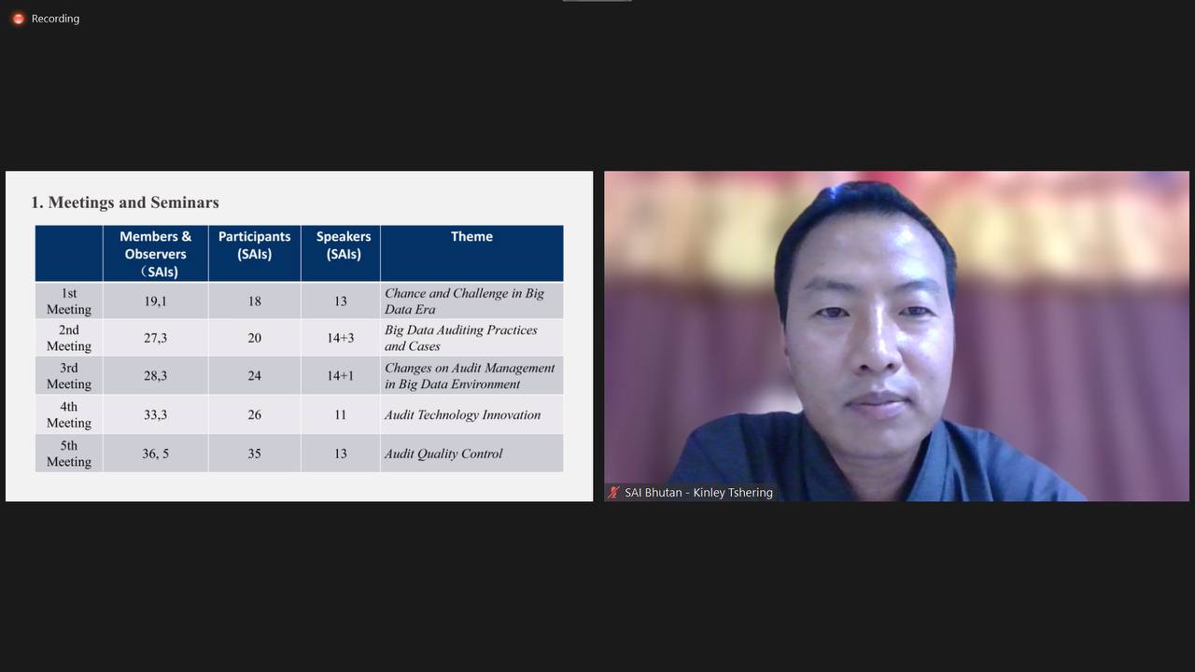This screenshot has height=672, width=1195.
Task: Click the '28,3' members cell
Action: (155, 376)
